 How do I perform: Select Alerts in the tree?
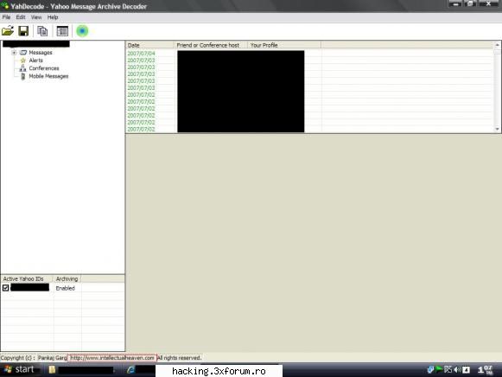[36, 61]
